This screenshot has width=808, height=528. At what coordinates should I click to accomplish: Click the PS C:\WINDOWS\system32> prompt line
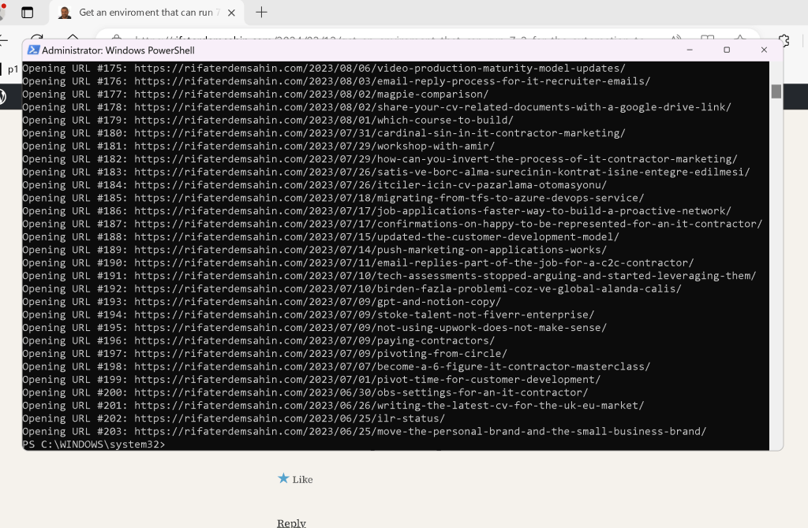94,444
